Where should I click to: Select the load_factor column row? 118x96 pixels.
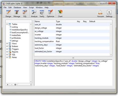(x=72, y=48)
